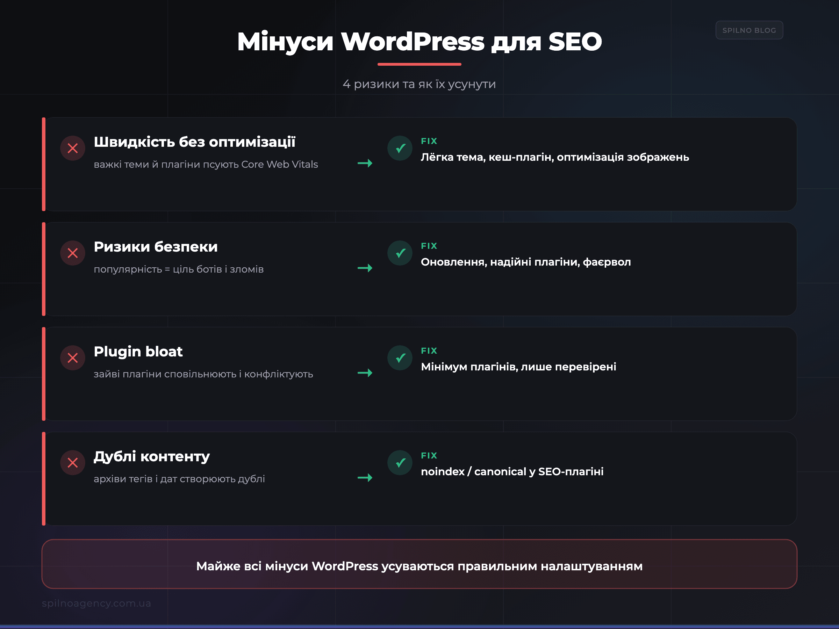Click the red X icon beside Дублі контенту
This screenshot has width=839, height=629.
pyautogui.click(x=72, y=463)
